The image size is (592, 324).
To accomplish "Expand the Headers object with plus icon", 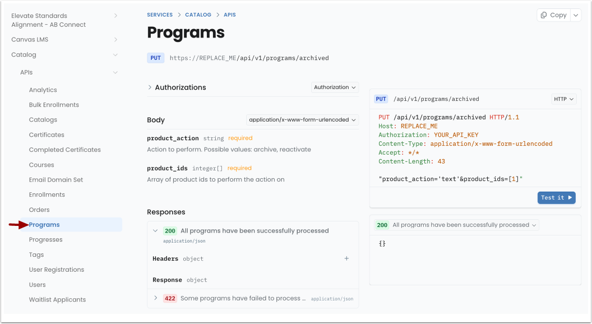I will [x=346, y=258].
